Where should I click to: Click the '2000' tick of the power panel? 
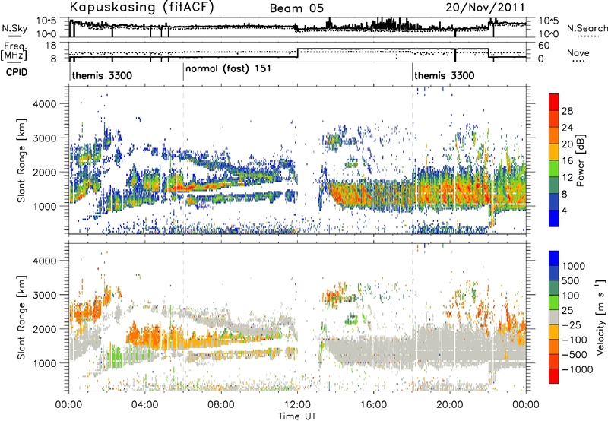[x=45, y=172]
